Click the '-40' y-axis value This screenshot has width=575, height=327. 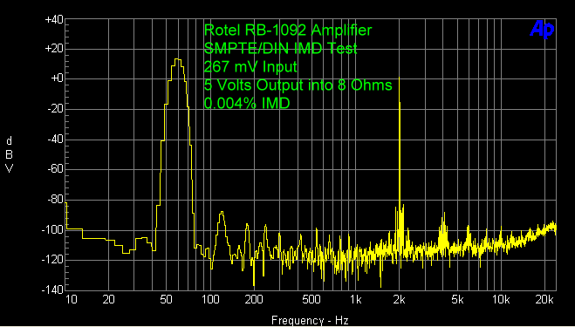pos(55,140)
